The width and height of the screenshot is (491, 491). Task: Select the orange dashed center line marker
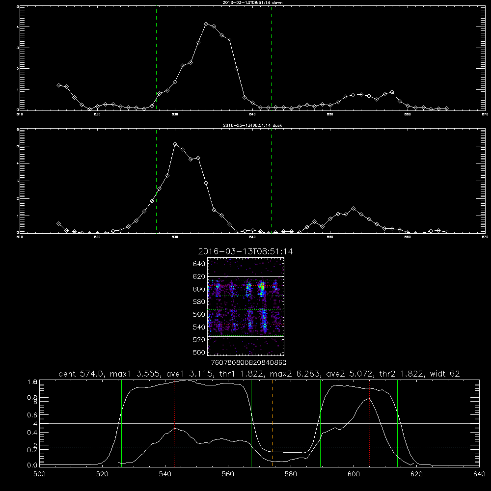[x=272, y=423]
